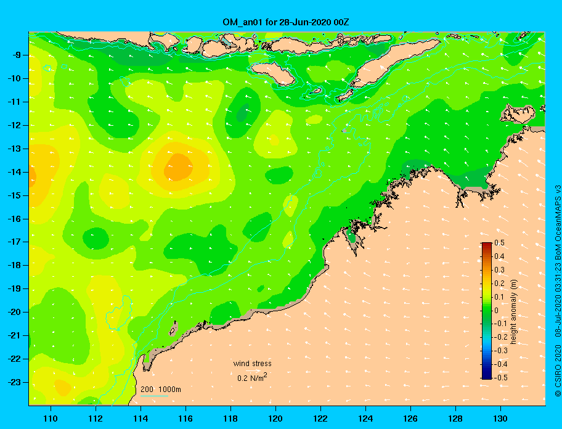Click latitude label -21 on the y-axis
The height and width of the screenshot is (429, 562).
tap(15, 335)
